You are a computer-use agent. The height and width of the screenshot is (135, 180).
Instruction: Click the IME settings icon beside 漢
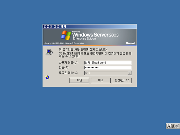click(x=177, y=126)
